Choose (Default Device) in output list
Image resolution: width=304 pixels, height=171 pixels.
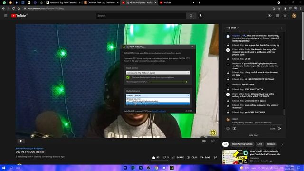158,99
